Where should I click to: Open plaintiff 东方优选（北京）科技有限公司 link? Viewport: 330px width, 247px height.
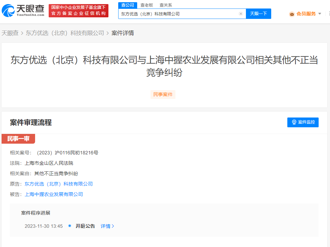click(x=58, y=184)
